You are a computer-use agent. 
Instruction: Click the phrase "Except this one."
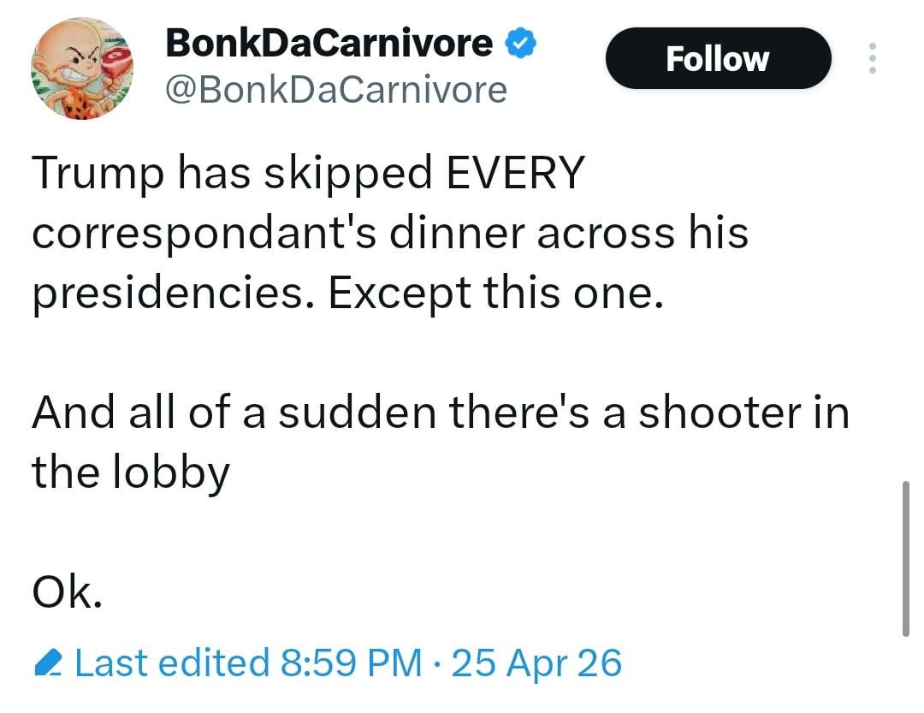pos(495,294)
